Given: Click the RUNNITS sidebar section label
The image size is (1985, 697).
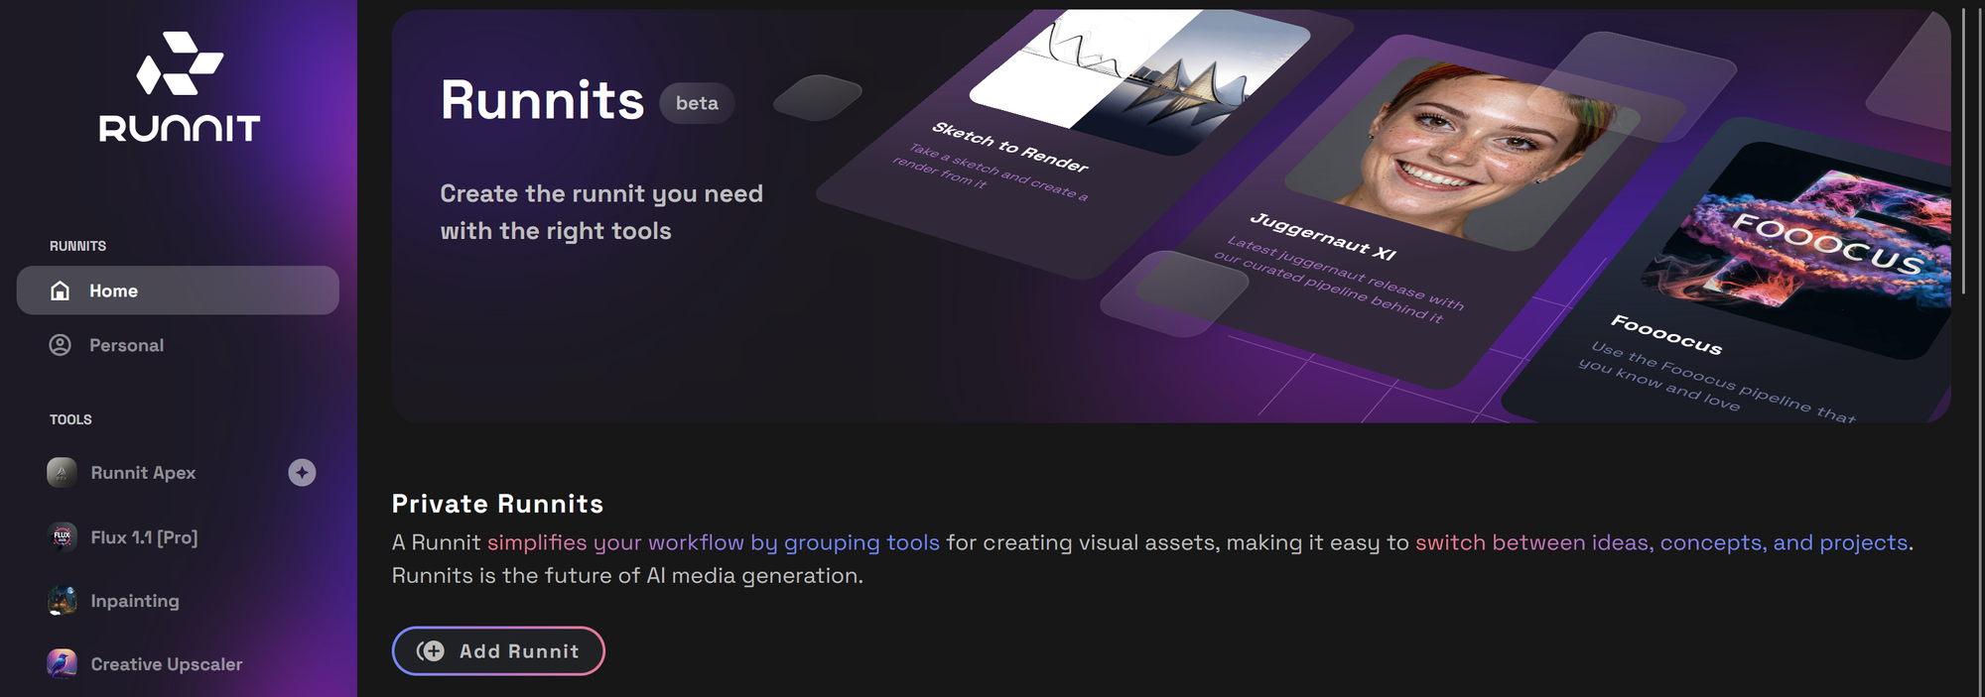Looking at the screenshot, I should click(x=77, y=246).
